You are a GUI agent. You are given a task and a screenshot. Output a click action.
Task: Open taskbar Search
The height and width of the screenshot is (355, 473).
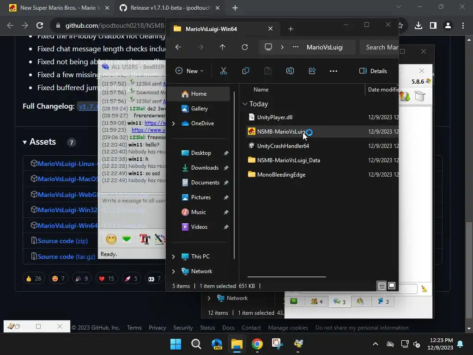(196, 344)
